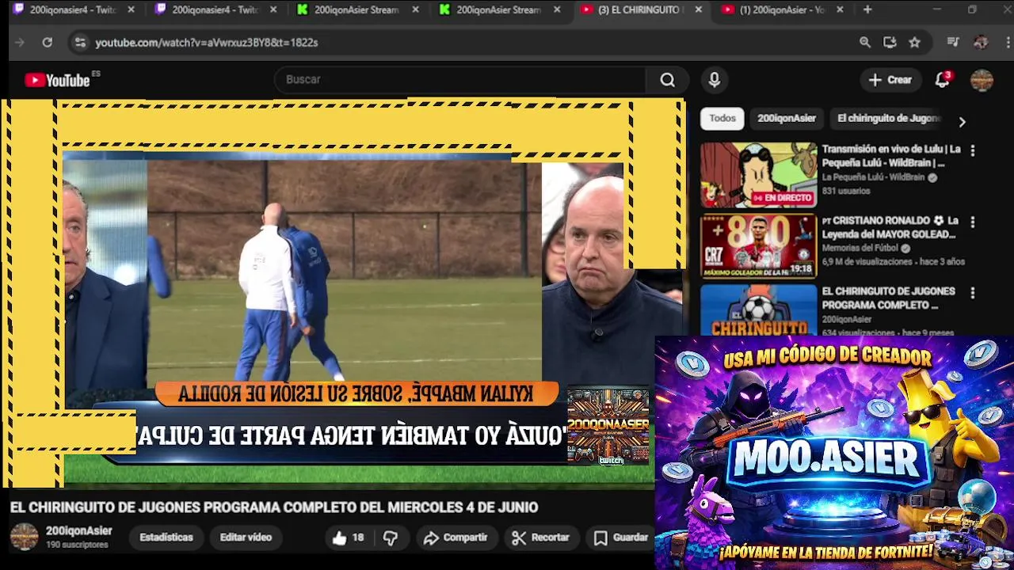Switch to the (3) EL CHIRINGUITO tab
The height and width of the screenshot is (570, 1014).
(639, 9)
